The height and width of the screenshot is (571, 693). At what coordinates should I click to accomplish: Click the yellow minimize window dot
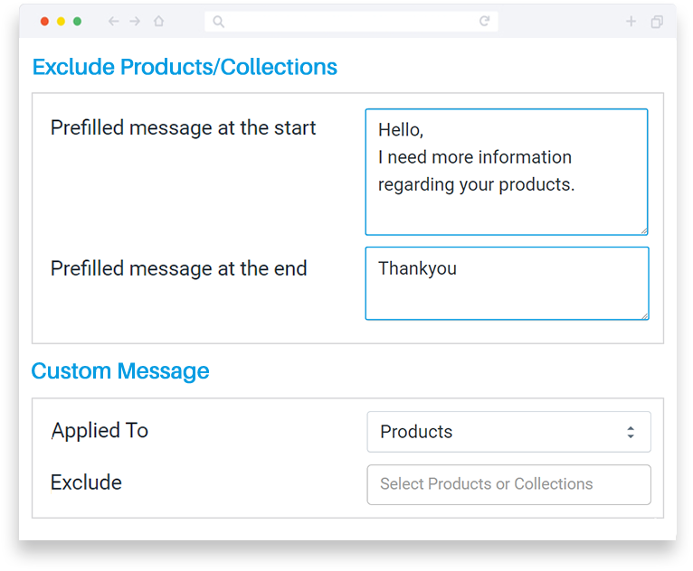pos(61,21)
